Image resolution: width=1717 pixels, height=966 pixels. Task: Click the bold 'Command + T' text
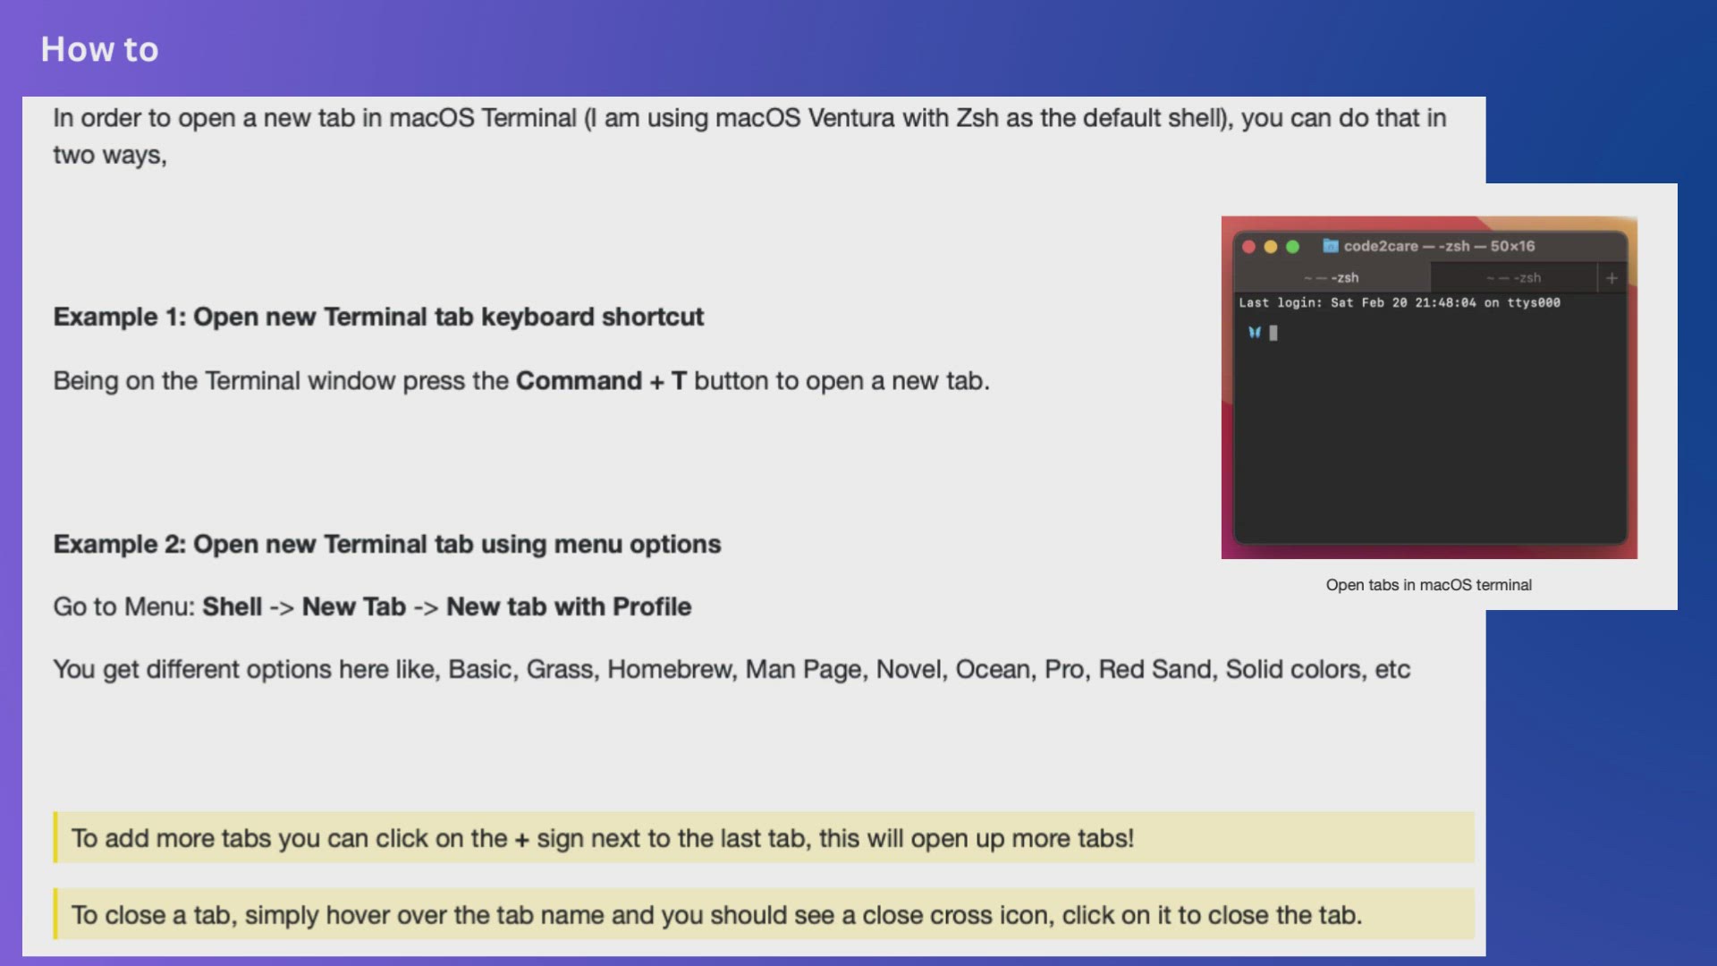pyautogui.click(x=601, y=381)
